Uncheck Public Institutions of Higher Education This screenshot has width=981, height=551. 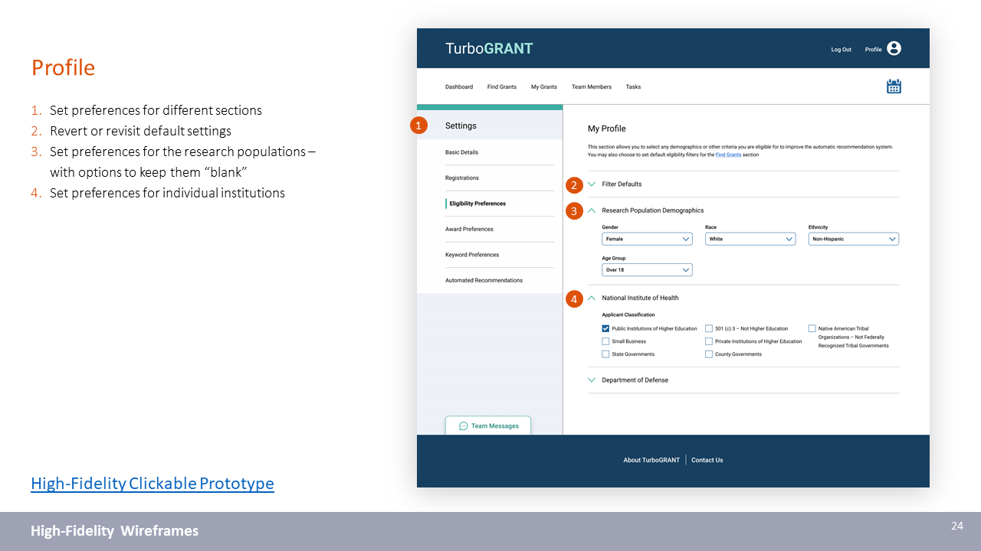point(605,329)
